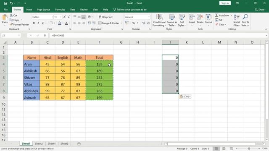Click the Sign in button
This screenshot has height=151, width=269.
(x=225, y=3)
